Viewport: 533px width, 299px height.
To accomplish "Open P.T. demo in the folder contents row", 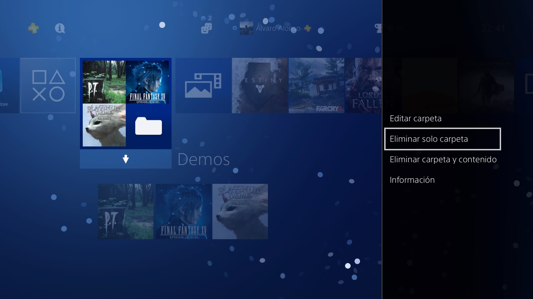I will point(126,212).
